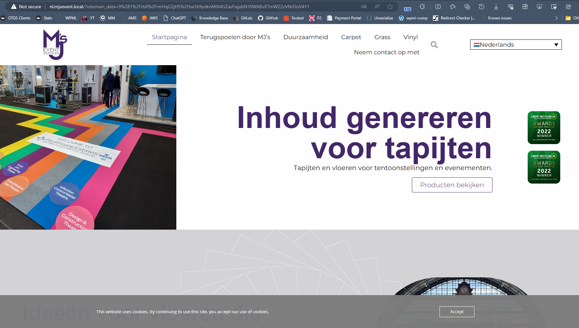Open the Grass menu item
Image resolution: width=579 pixels, height=328 pixels.
(382, 37)
